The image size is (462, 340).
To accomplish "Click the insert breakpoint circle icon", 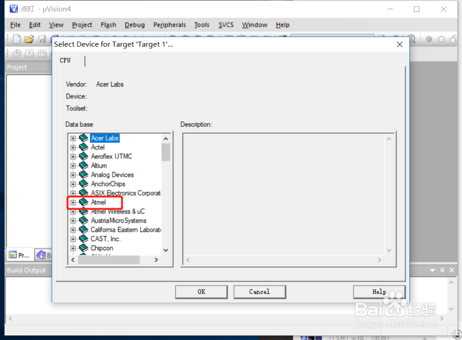I will point(429,39).
